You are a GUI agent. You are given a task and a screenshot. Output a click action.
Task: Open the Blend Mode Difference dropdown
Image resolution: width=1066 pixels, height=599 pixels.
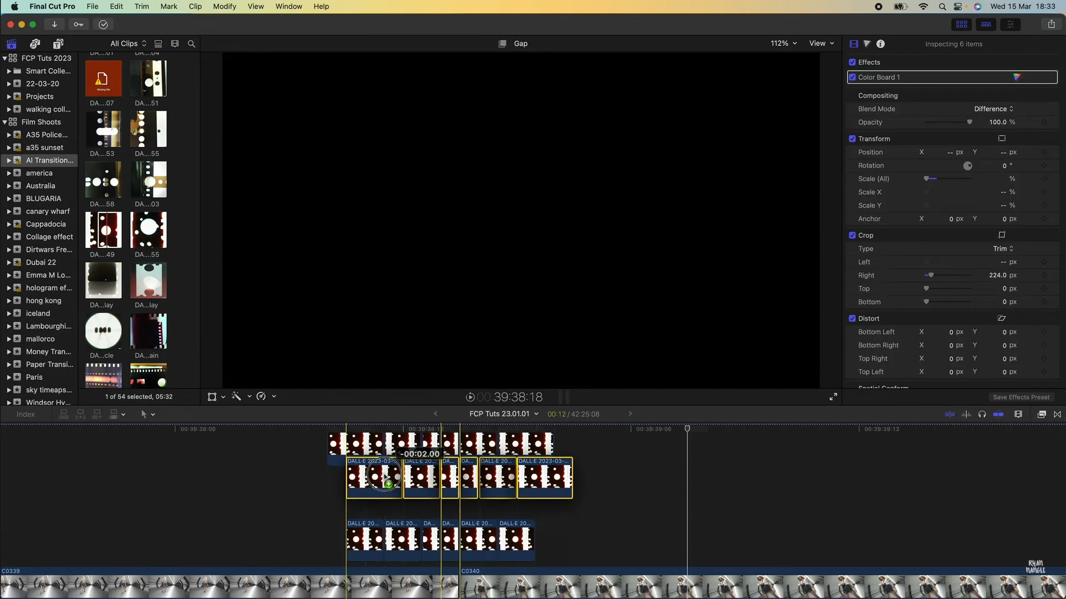[x=994, y=109]
